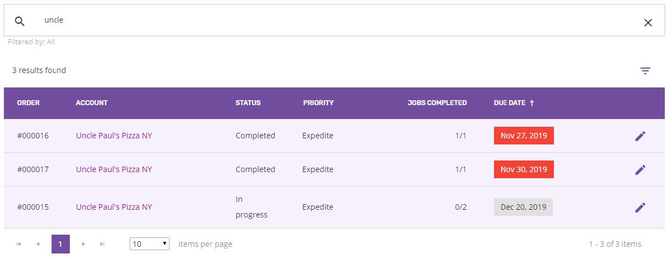Click the search magnifier icon
Screen dimensions: 672x259
[20, 22]
